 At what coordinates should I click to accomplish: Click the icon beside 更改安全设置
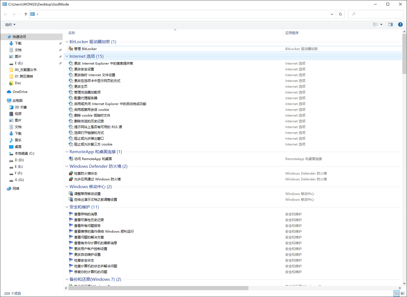click(71, 69)
